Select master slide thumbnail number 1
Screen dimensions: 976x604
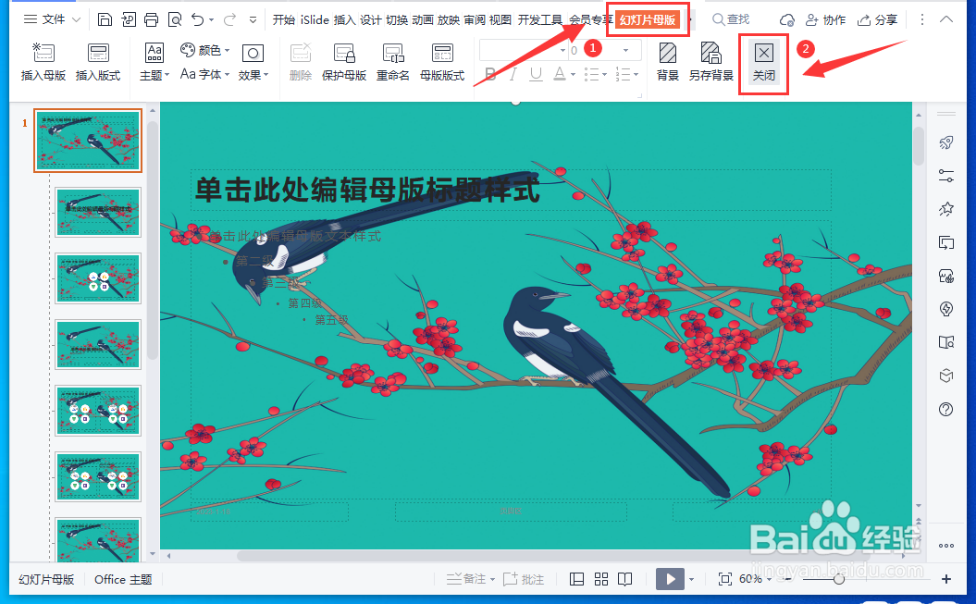click(x=88, y=141)
